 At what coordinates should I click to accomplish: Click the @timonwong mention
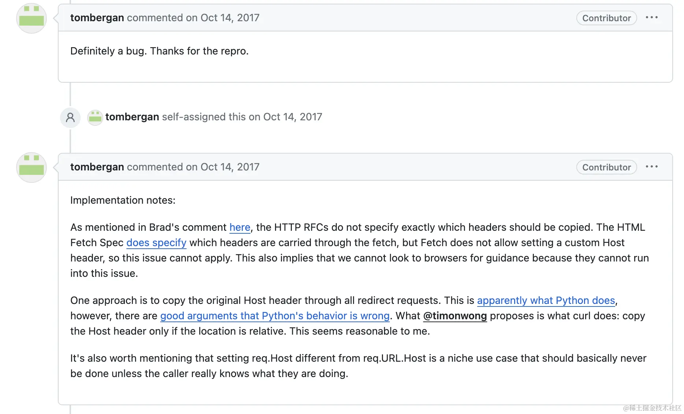455,316
